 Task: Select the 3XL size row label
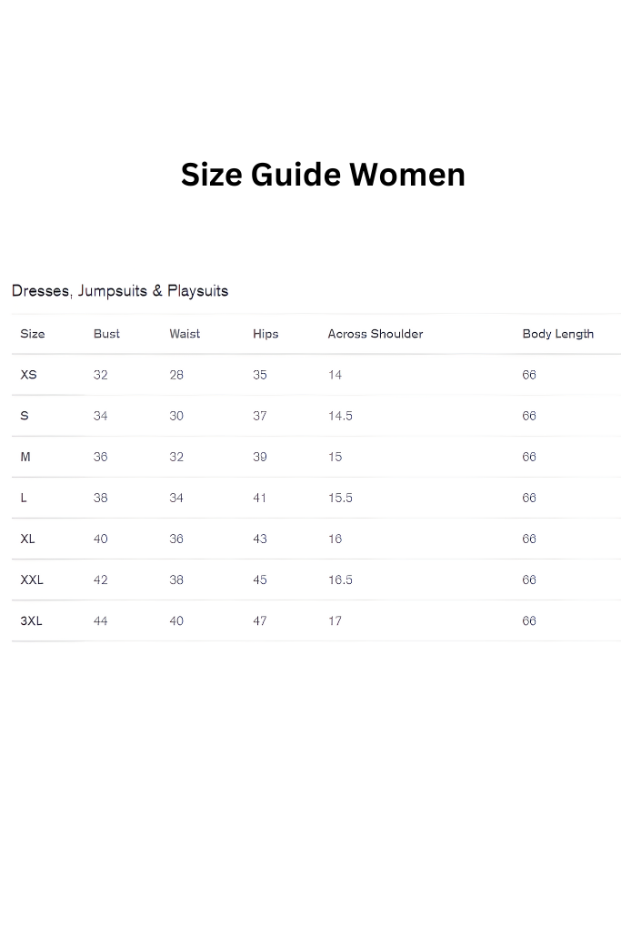[31, 620]
